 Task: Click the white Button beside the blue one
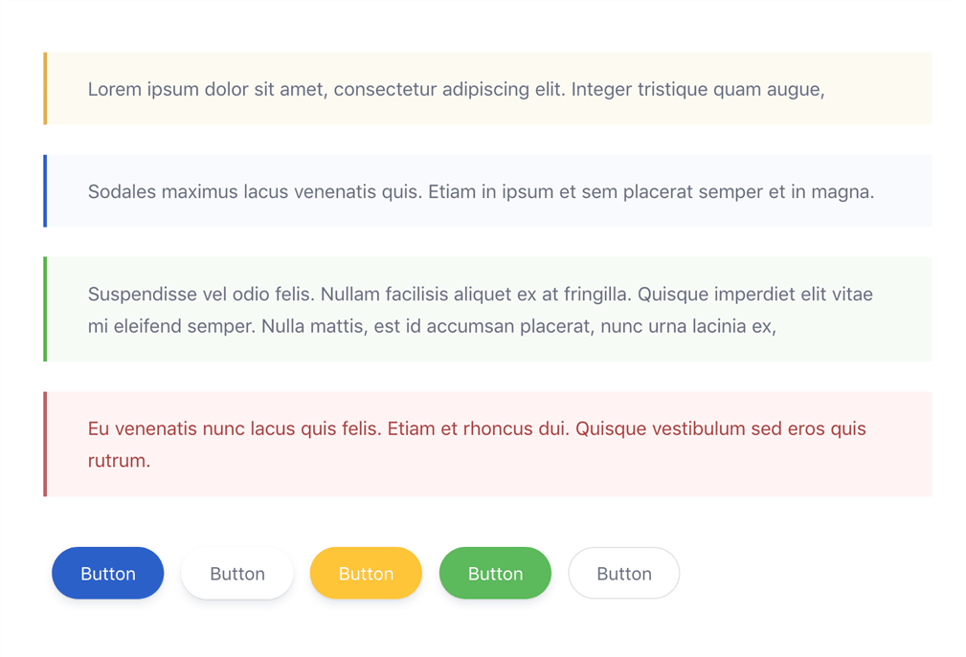point(236,573)
